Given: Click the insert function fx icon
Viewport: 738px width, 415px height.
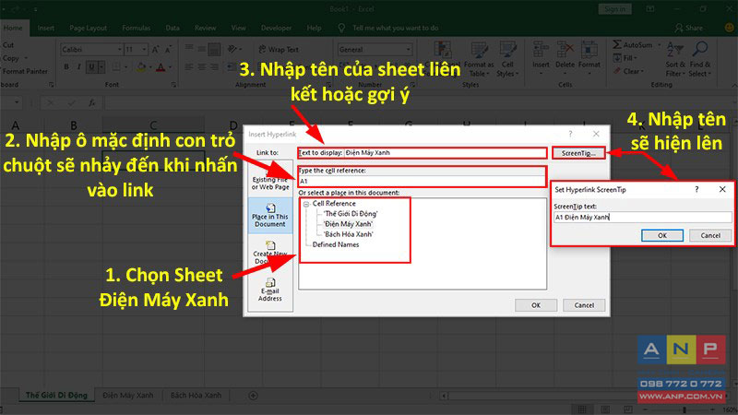Looking at the screenshot, I should coord(92,102).
